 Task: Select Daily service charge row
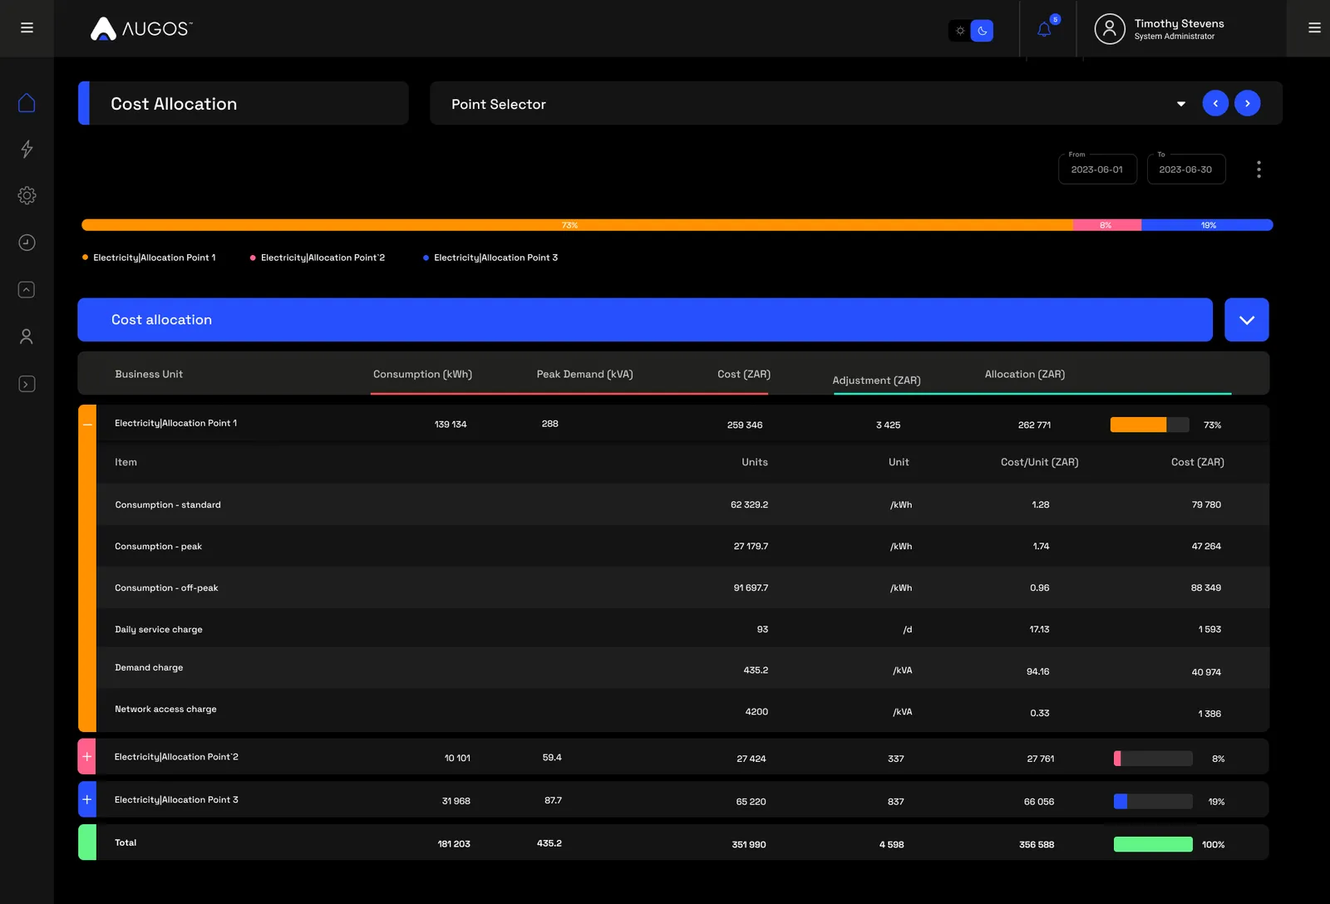(682, 629)
